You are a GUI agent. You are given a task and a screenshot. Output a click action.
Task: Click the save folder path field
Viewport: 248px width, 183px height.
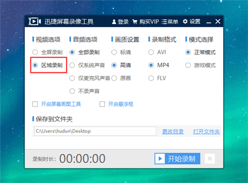95,131
